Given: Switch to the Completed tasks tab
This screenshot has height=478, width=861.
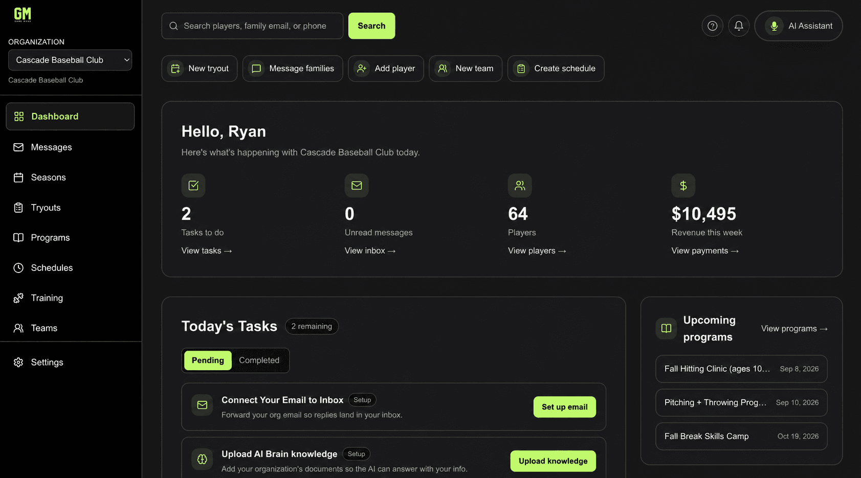Looking at the screenshot, I should pos(259,360).
